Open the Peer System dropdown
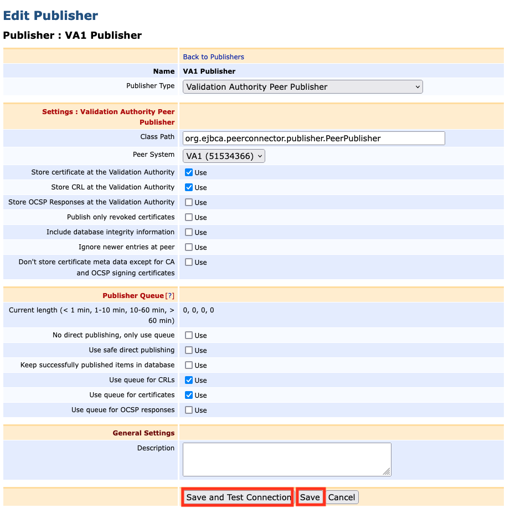Viewport: 505px width, 508px height. [x=224, y=156]
